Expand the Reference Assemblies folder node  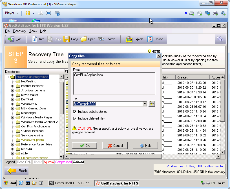click(12, 145)
